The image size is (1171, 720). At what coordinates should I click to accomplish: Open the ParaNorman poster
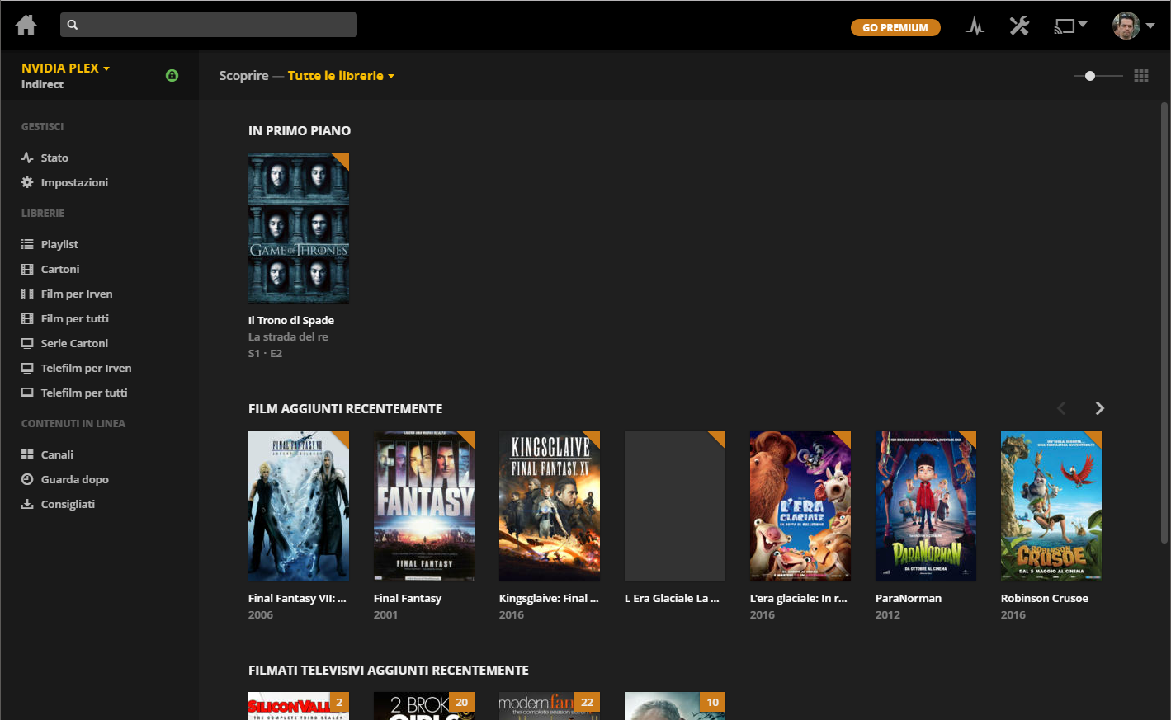click(926, 506)
